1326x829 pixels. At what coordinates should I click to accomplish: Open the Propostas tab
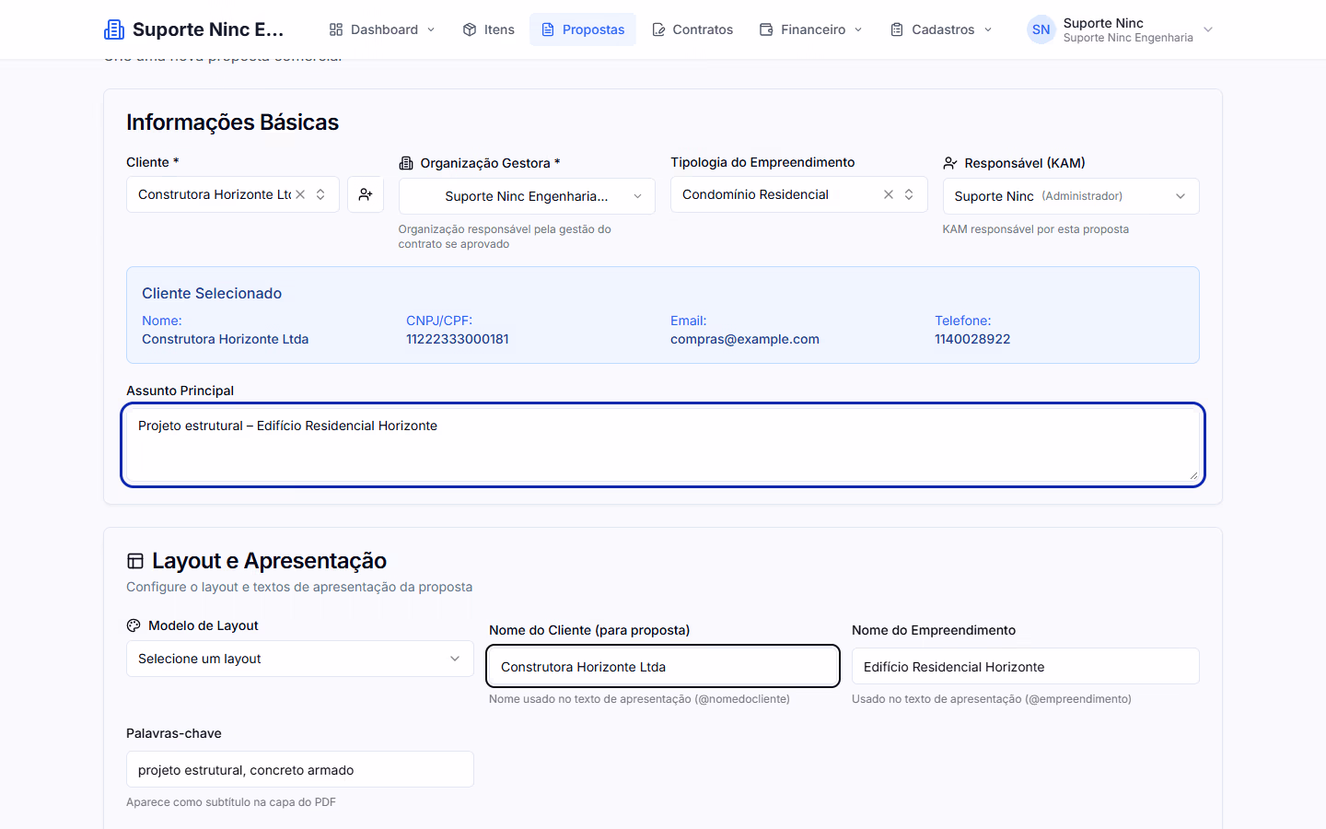click(x=583, y=29)
